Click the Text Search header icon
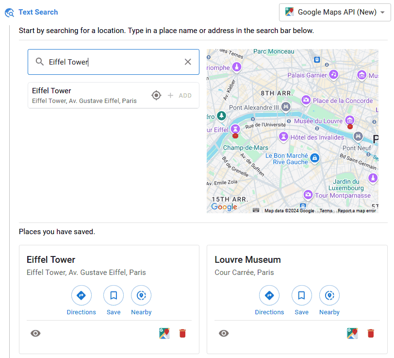This screenshot has height=358, width=394. [x=9, y=12]
